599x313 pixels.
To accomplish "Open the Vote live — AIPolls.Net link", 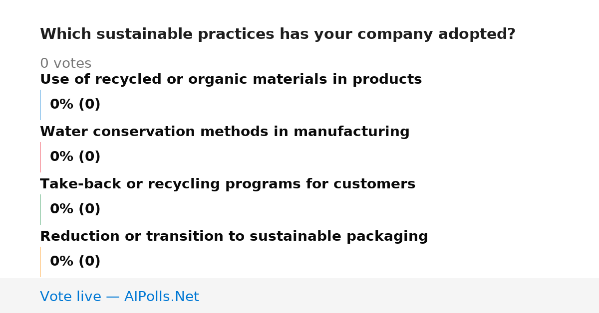I will click(119, 297).
